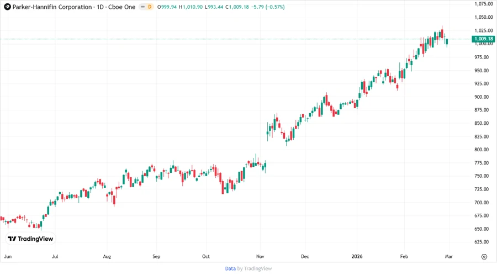Click the open value O999.94
This screenshot has width=497, height=275.
click(167, 7)
